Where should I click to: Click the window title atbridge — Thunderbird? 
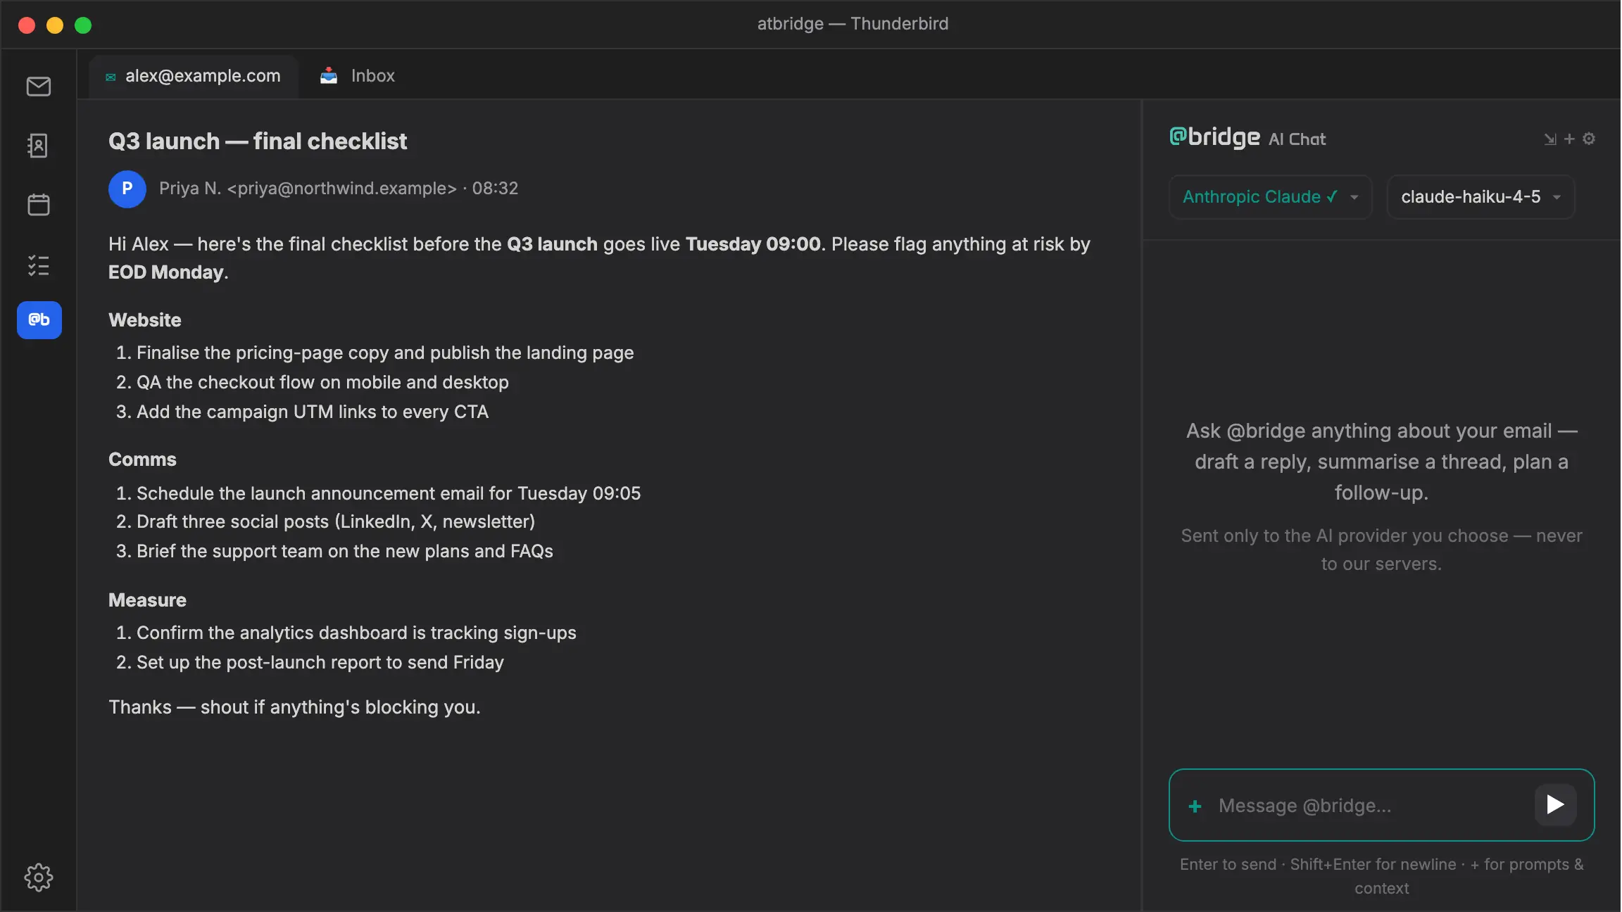click(x=853, y=24)
